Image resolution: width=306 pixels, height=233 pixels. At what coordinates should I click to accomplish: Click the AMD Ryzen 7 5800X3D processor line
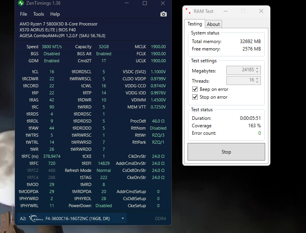click(58, 24)
